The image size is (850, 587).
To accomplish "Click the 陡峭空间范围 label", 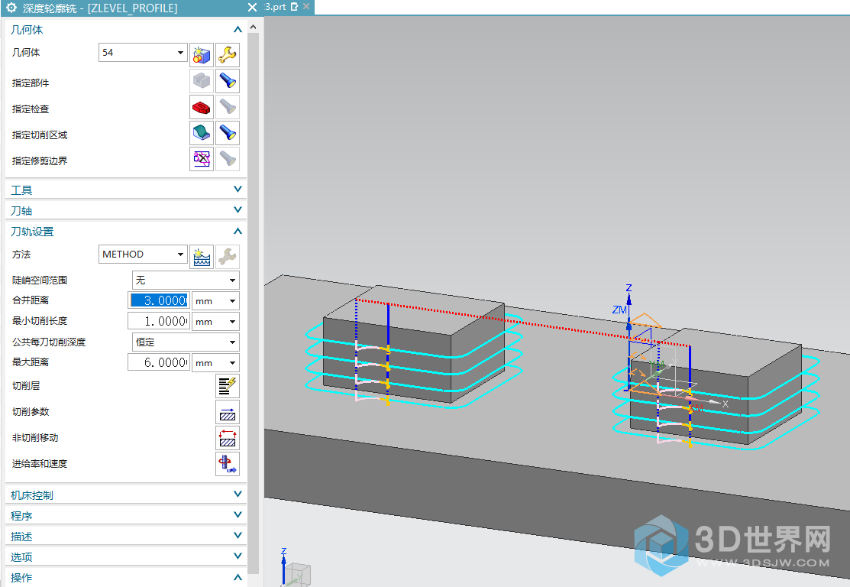I will (40, 281).
